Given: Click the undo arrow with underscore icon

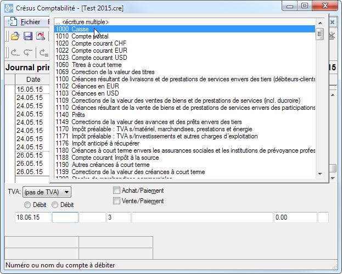Looking at the screenshot, I should click(15, 53).
